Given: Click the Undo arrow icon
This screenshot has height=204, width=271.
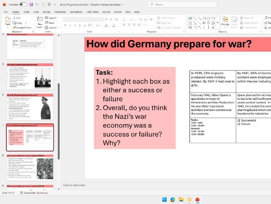Looking at the screenshot, I should click(x=37, y=4).
